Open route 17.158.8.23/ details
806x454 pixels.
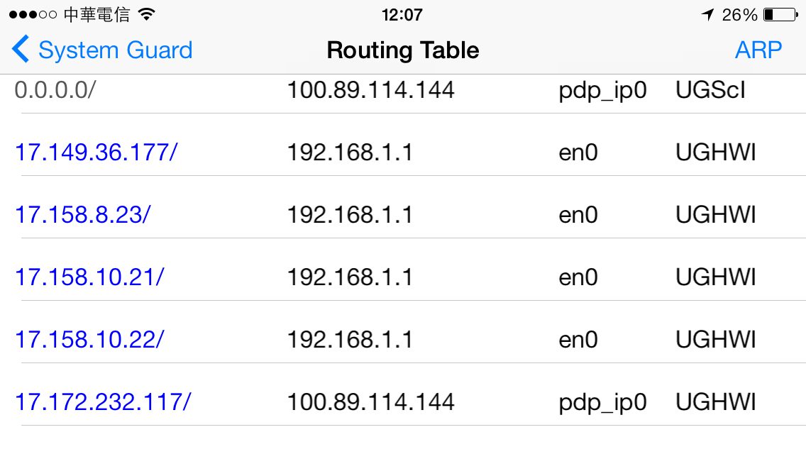point(82,214)
